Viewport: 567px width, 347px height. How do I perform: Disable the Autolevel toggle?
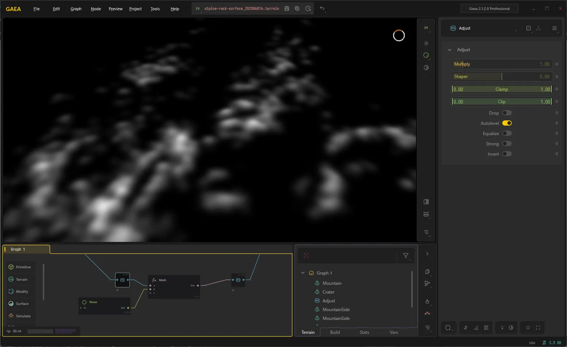tap(507, 123)
